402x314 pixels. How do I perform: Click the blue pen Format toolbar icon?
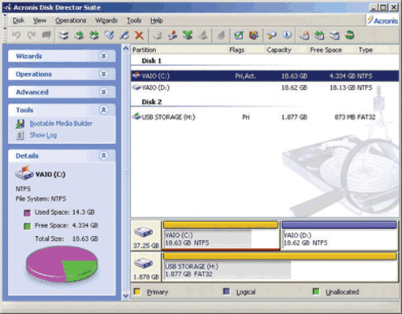click(x=125, y=35)
